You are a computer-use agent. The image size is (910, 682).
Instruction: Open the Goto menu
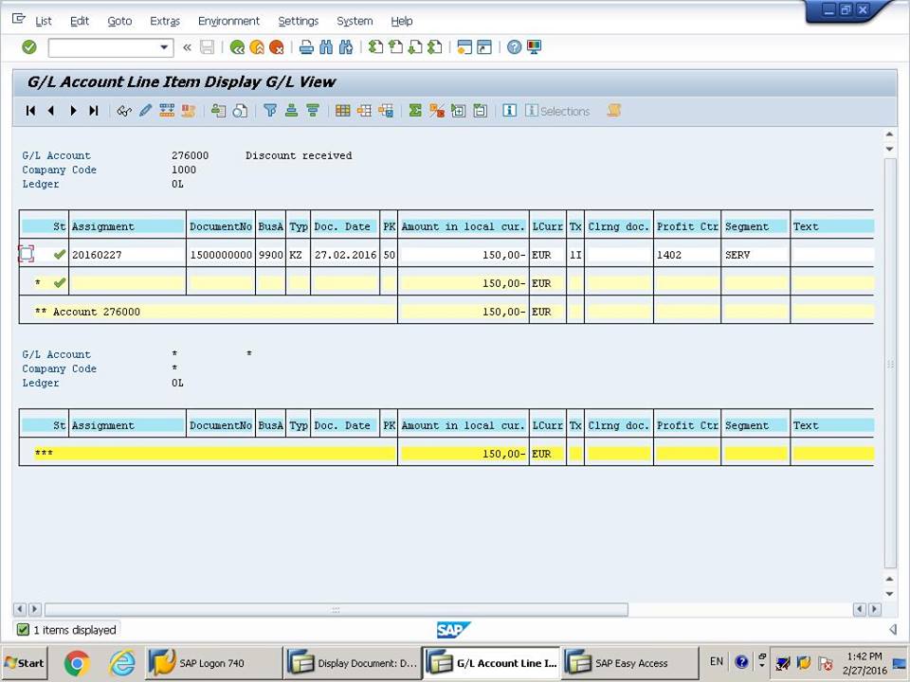119,22
